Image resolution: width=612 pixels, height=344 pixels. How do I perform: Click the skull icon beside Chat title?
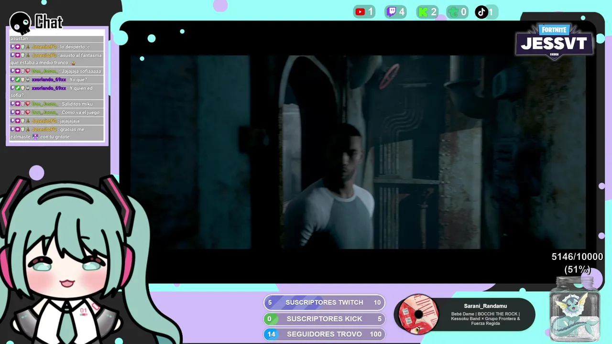coord(21,22)
